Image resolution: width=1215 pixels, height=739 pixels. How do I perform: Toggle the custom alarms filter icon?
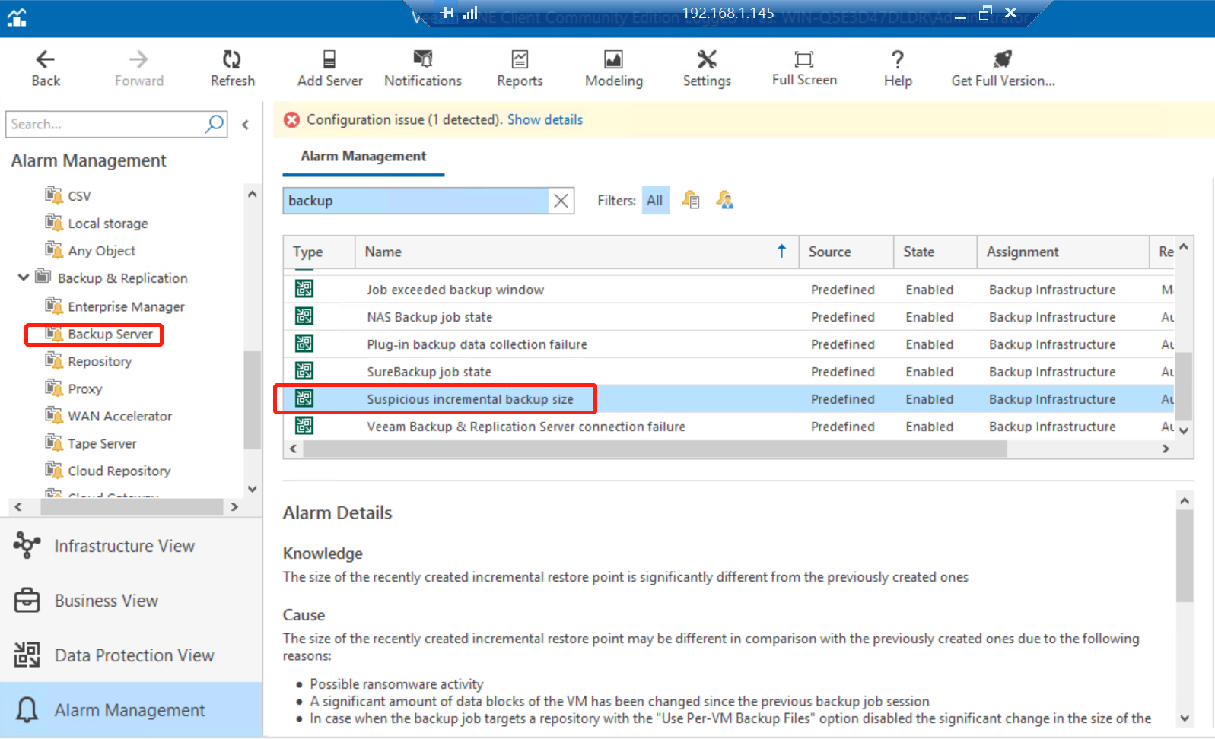click(725, 200)
